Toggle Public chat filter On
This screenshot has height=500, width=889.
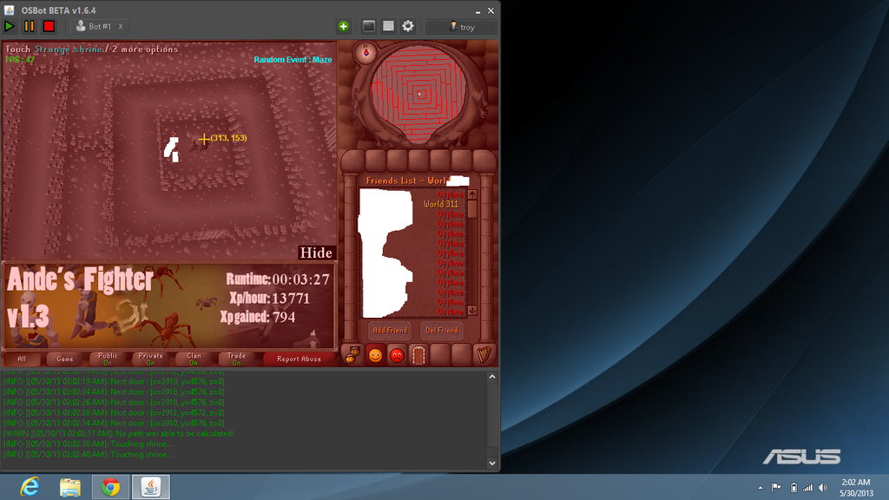point(108,359)
